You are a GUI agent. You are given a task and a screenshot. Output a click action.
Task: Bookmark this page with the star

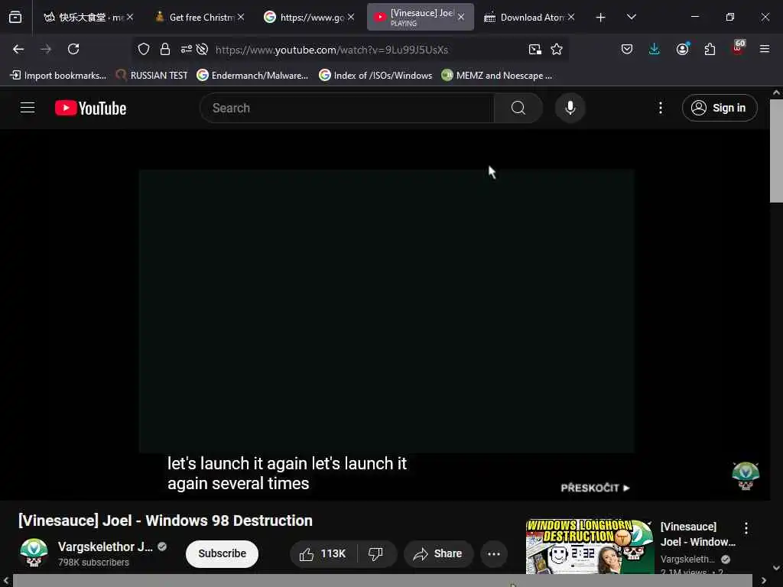point(557,49)
